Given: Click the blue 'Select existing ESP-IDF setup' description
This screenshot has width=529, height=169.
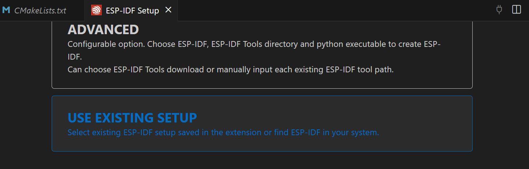Looking at the screenshot, I should pos(223,133).
